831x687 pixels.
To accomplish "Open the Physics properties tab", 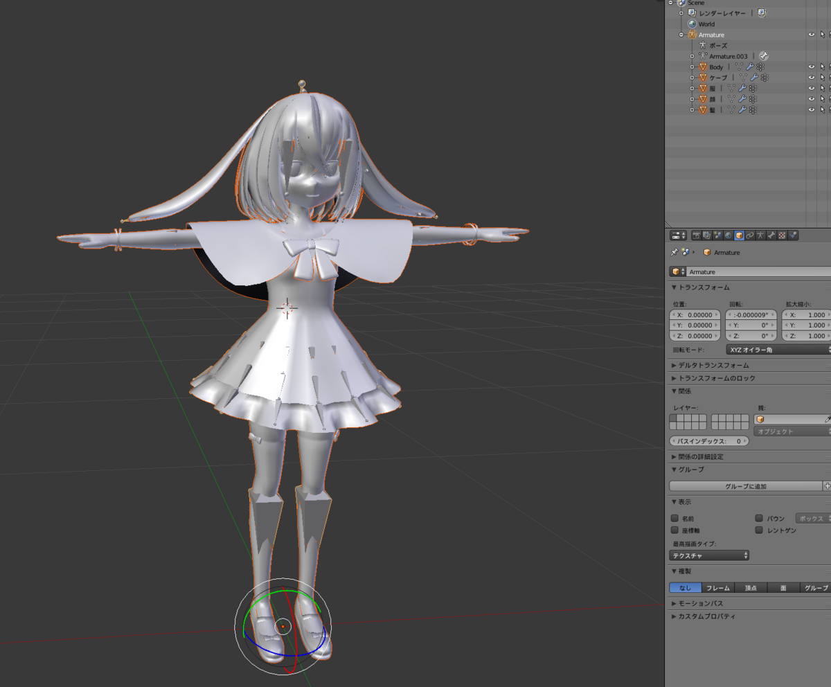I will pos(794,235).
